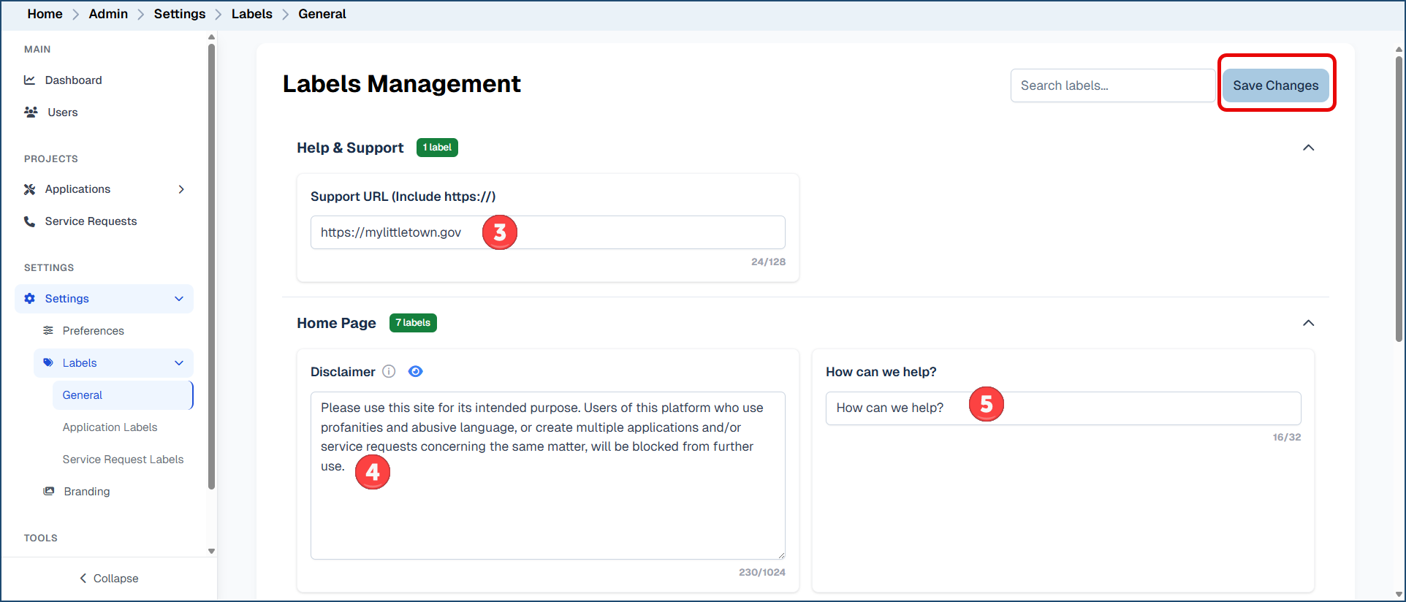This screenshot has height=602, width=1406.
Task: Collapse the Help & Support section
Action: coord(1308,148)
